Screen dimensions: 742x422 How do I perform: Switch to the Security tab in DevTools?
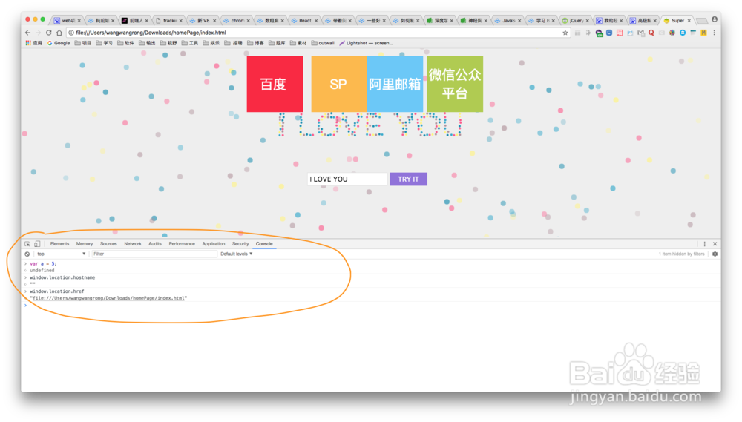[240, 244]
